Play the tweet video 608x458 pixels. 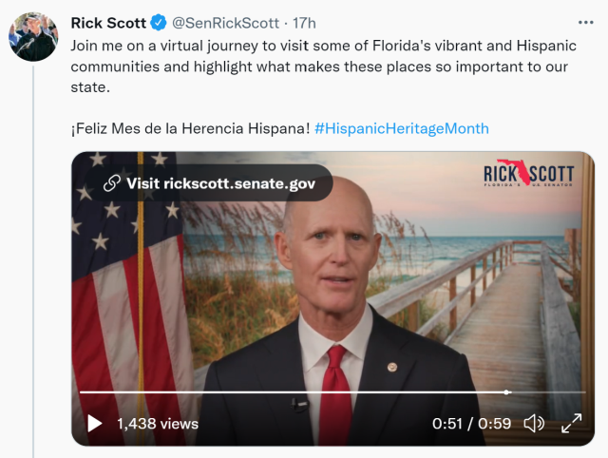(94, 423)
